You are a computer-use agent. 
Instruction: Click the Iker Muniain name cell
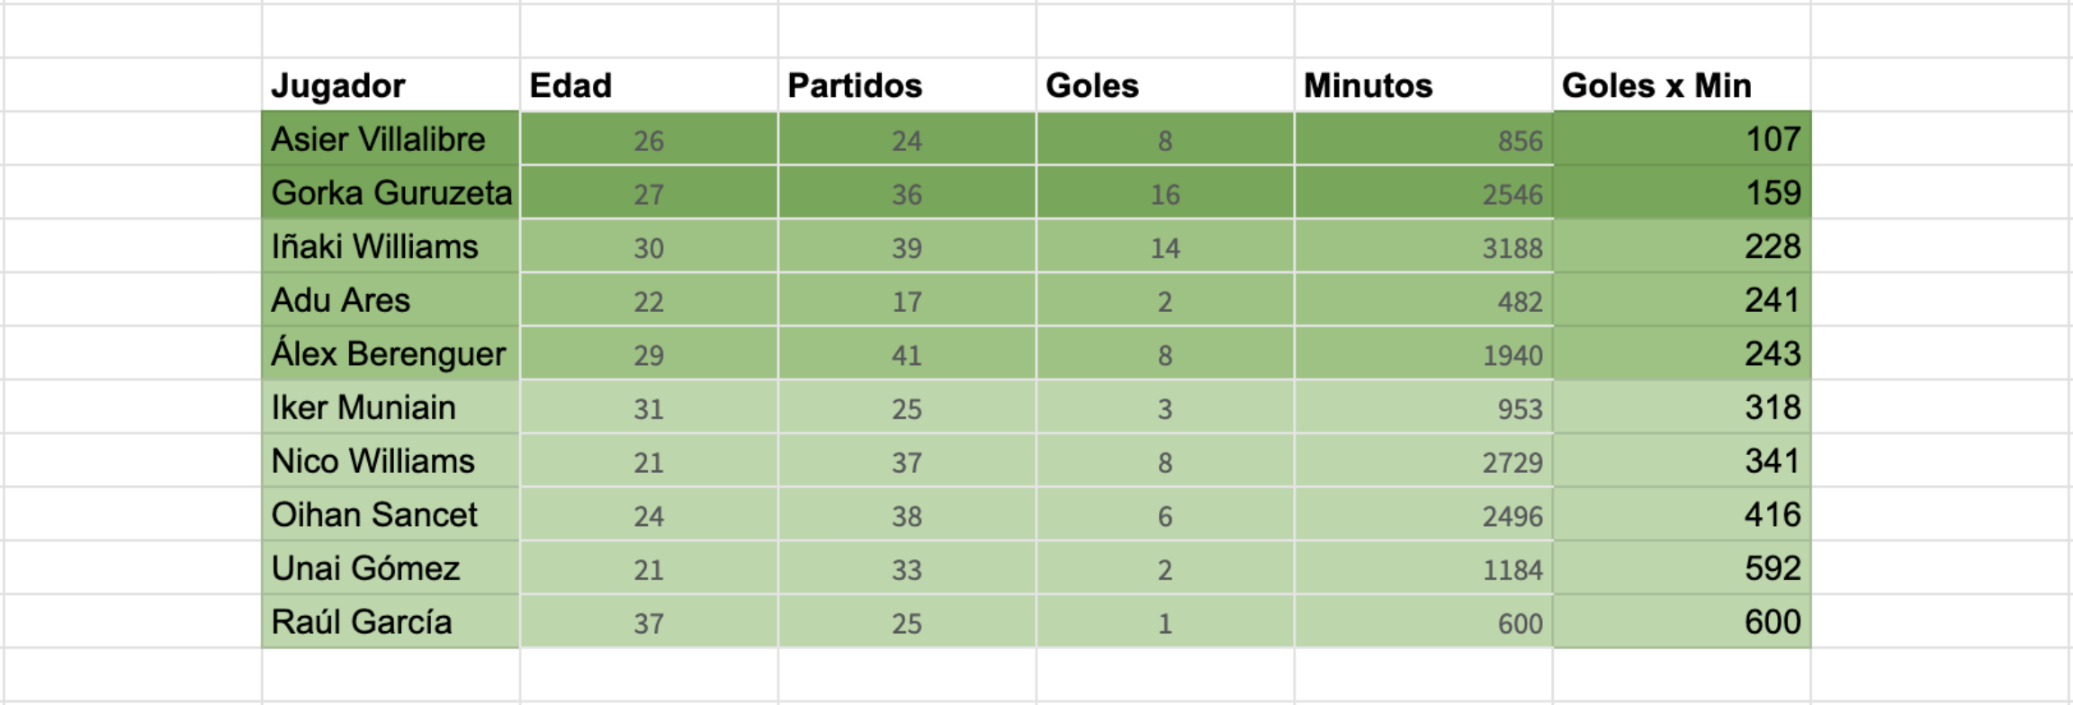tap(390, 407)
